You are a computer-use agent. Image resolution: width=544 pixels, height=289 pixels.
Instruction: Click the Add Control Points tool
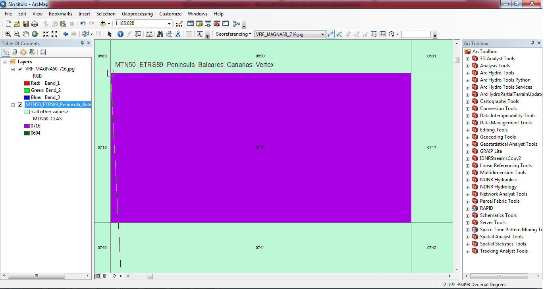point(330,34)
